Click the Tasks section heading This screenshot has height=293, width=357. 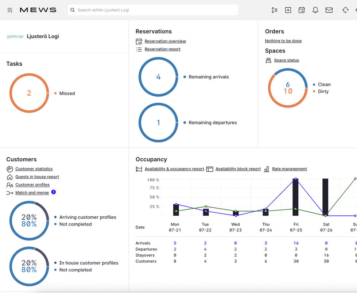14,64
